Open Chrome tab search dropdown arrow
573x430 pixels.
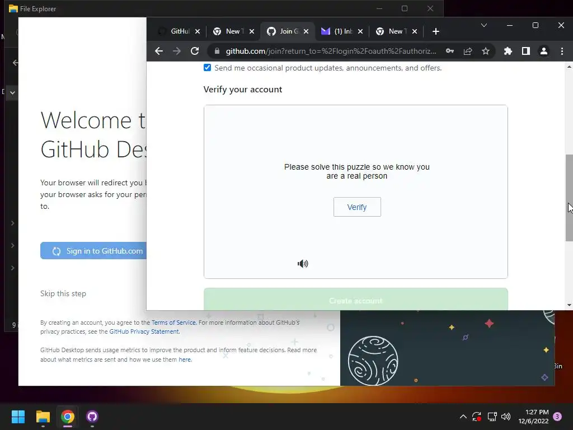tap(484, 25)
